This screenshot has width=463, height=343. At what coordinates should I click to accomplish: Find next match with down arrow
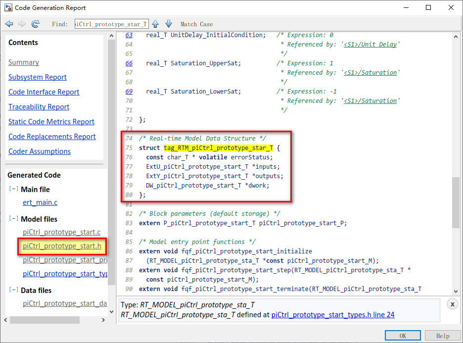169,24
